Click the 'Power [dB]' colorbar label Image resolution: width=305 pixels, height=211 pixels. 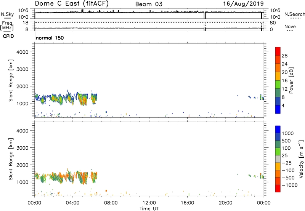pos(291,80)
